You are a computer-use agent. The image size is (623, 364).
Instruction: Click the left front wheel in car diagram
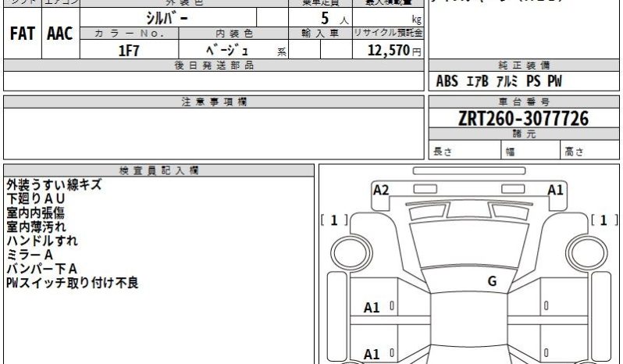pos(347,252)
